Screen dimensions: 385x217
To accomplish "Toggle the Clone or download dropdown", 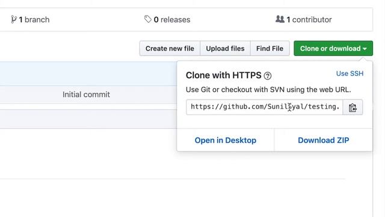I will (333, 48).
